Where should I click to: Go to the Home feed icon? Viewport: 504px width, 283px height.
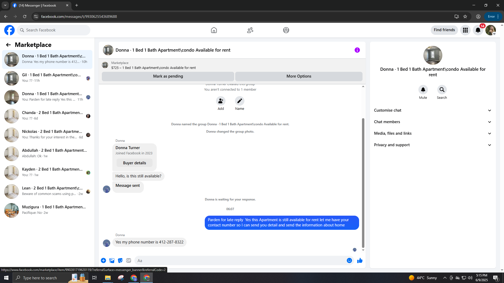click(x=214, y=30)
